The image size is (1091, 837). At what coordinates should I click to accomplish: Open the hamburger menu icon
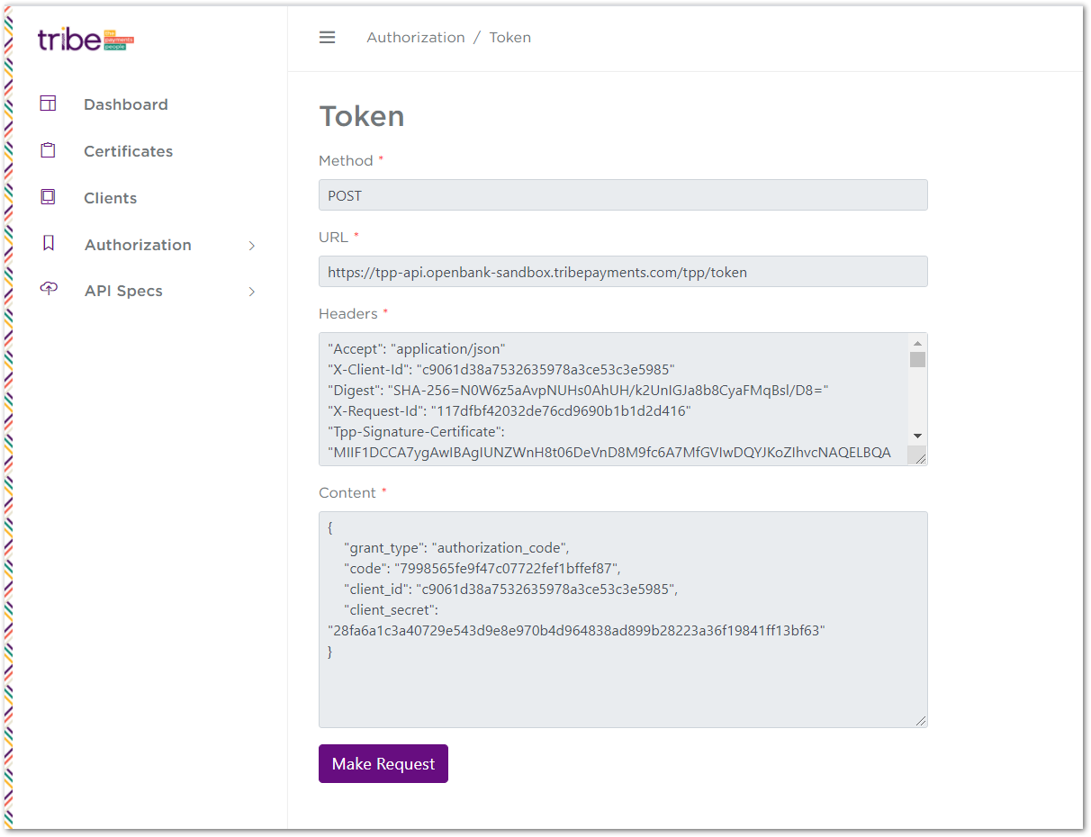[327, 37]
